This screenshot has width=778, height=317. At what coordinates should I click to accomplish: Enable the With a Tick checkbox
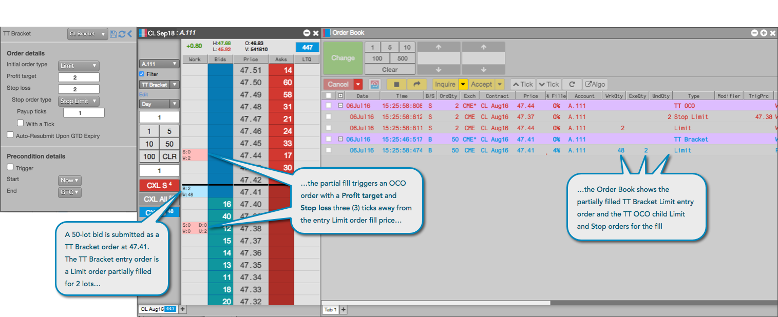21,124
